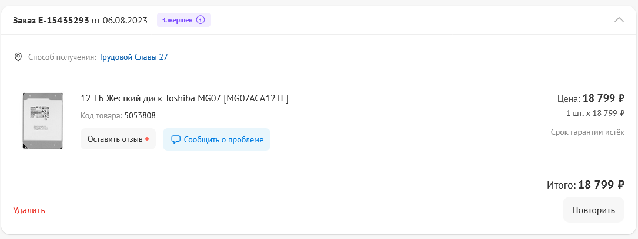Screen dimensions: 638x239
Task: Collapse the order details with top chevron
Action: [x=619, y=19]
